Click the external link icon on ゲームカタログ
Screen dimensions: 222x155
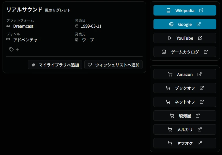tap(206, 52)
